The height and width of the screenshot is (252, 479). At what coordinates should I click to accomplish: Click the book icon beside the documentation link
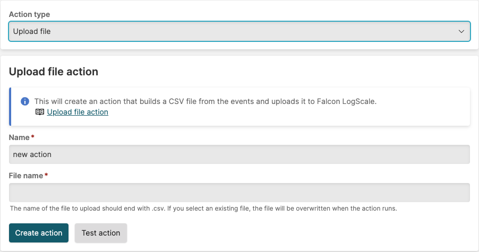pyautogui.click(x=40, y=112)
